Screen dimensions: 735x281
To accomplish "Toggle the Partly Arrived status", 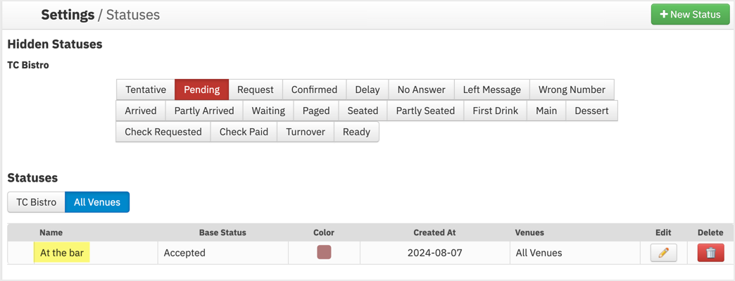I will 204,111.
